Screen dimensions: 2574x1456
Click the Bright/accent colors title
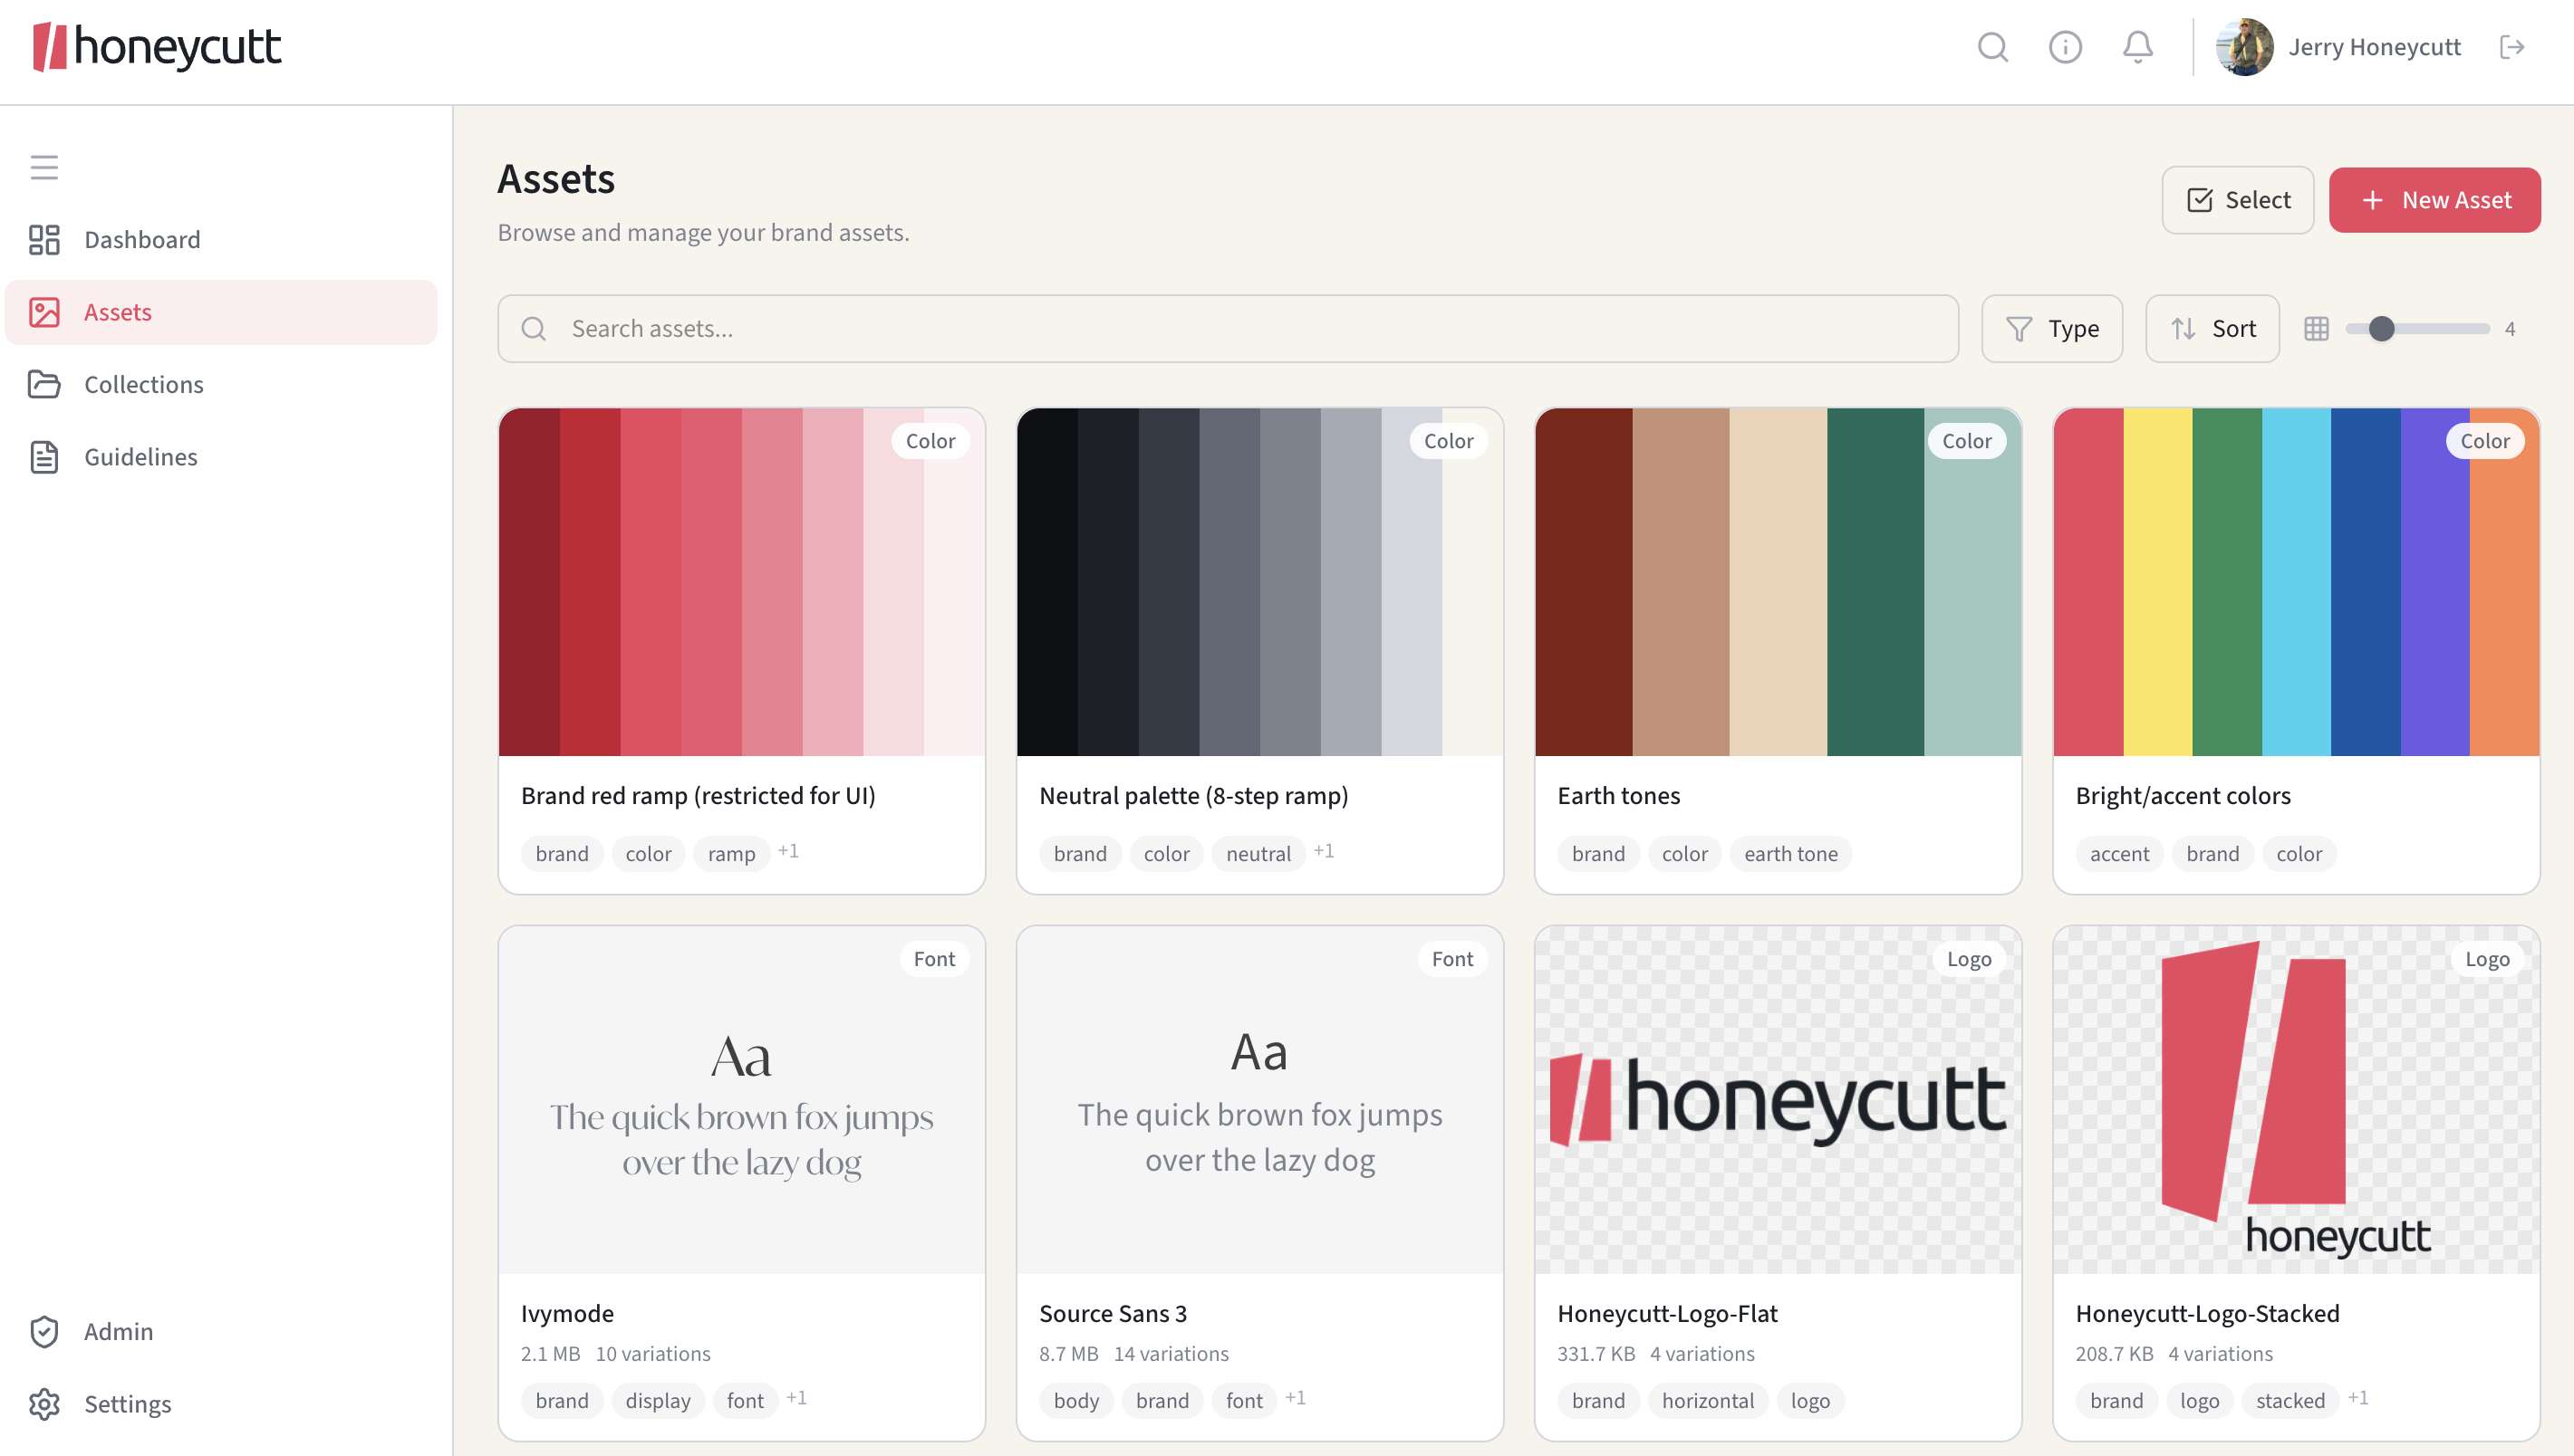pyautogui.click(x=2183, y=796)
